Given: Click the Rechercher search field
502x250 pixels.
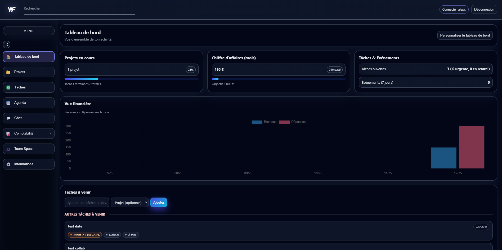Looking at the screenshot, I should tap(79, 8).
